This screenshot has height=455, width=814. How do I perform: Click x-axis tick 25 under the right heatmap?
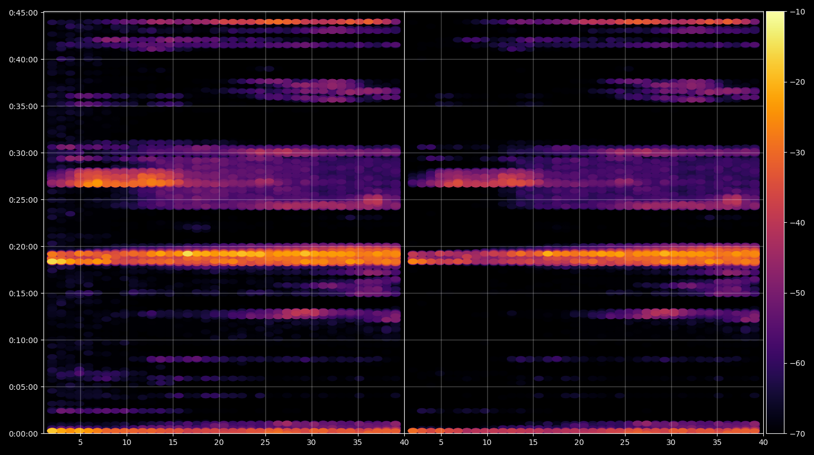(x=625, y=443)
